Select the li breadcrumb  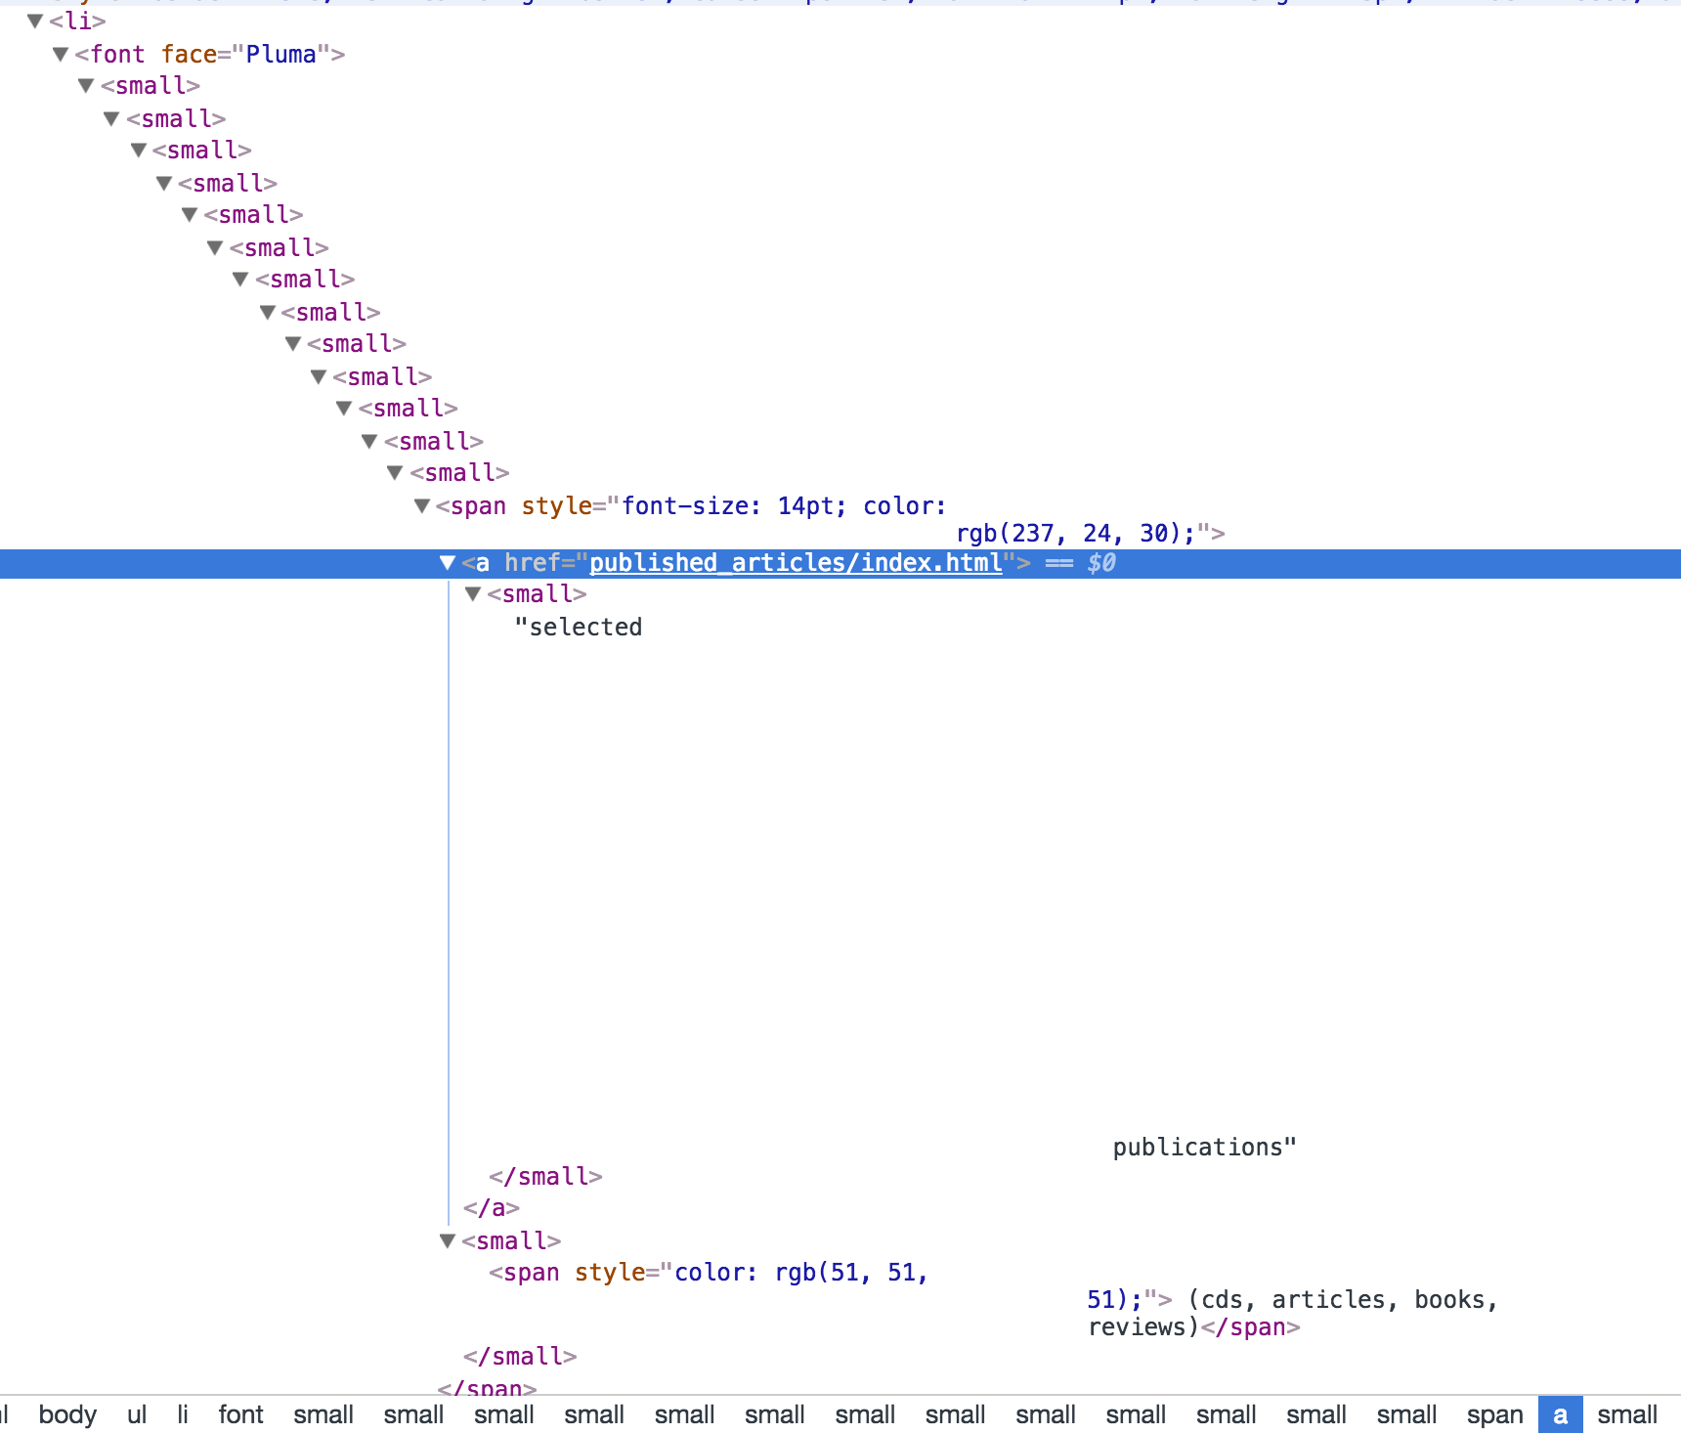click(x=183, y=1414)
